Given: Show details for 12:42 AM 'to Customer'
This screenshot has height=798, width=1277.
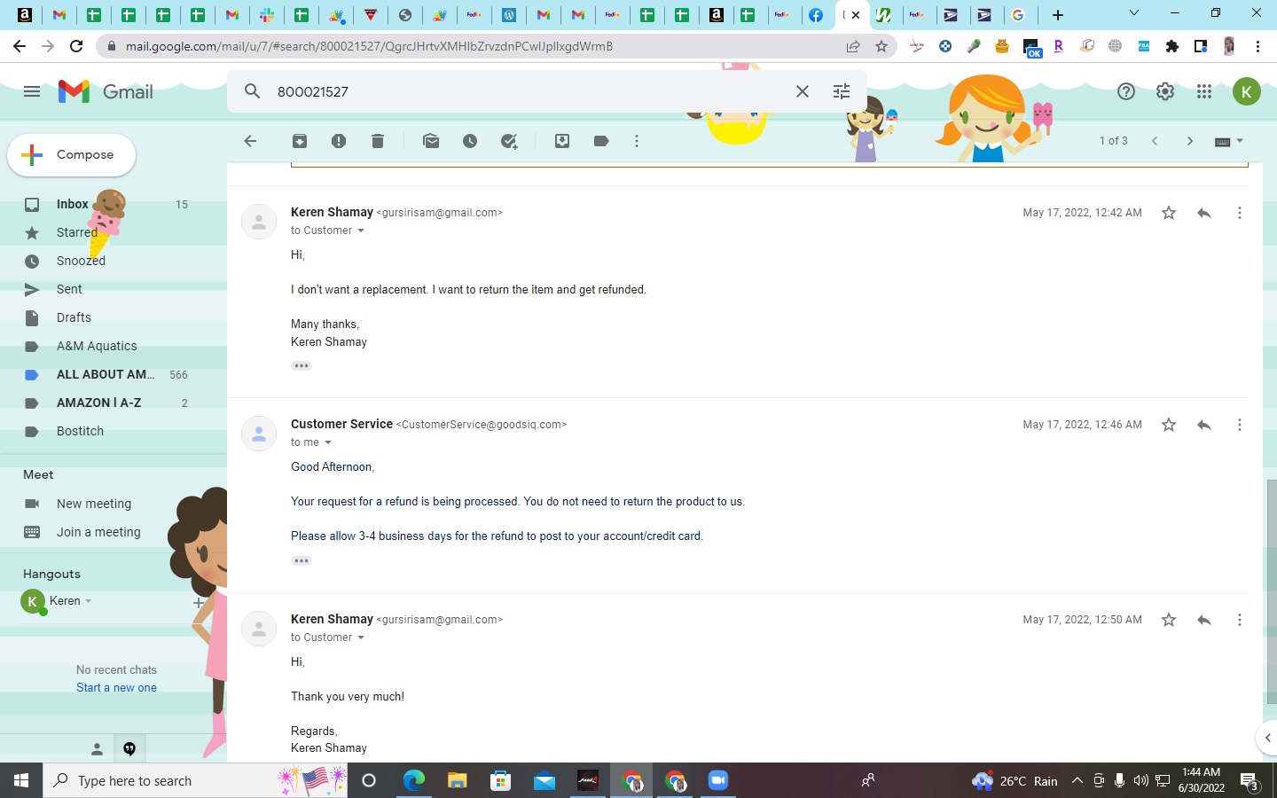Looking at the screenshot, I should (361, 231).
